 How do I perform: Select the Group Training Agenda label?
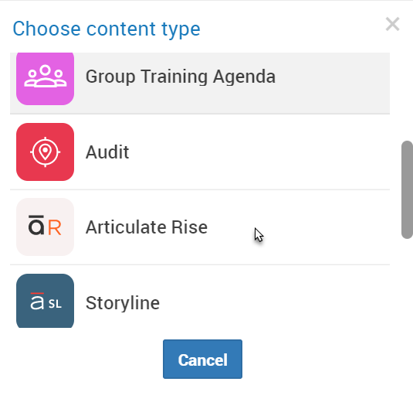point(181,77)
